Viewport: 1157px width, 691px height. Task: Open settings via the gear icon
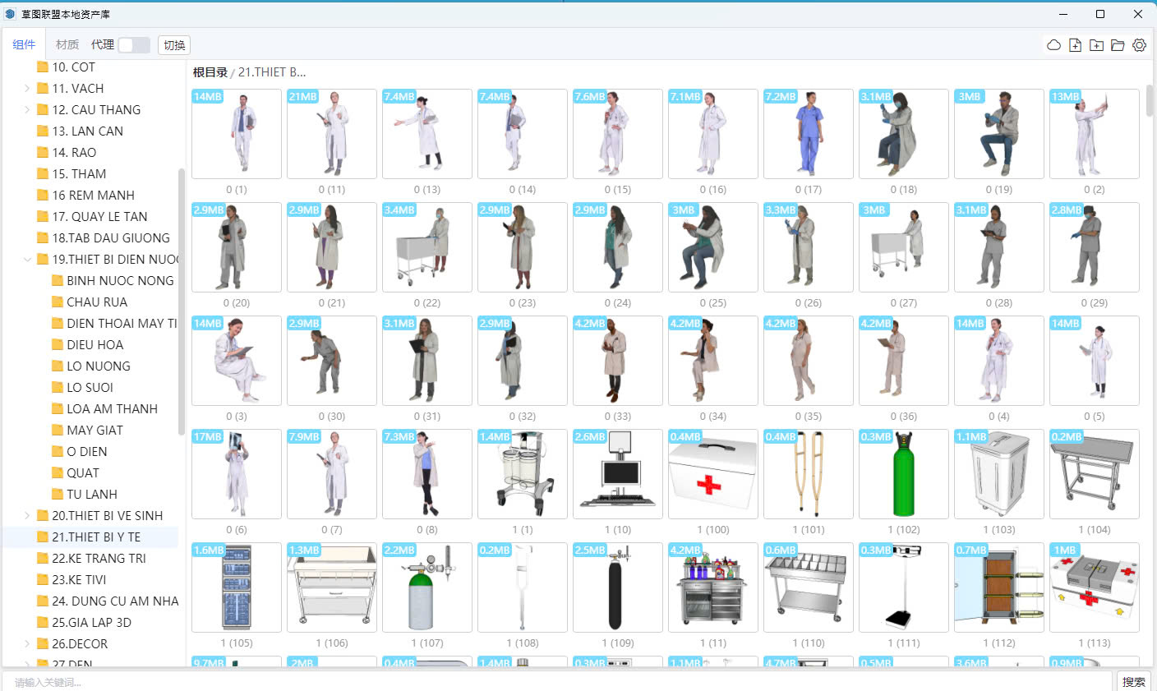[x=1139, y=45]
